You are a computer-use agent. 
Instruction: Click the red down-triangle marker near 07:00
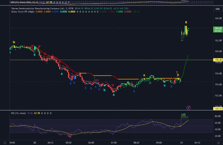click(x=113, y=85)
